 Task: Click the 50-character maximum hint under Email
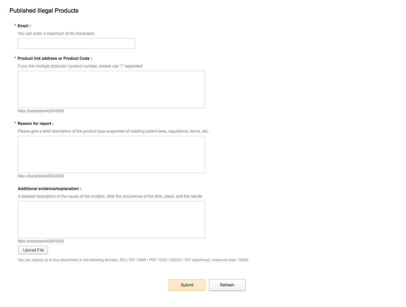pos(56,34)
